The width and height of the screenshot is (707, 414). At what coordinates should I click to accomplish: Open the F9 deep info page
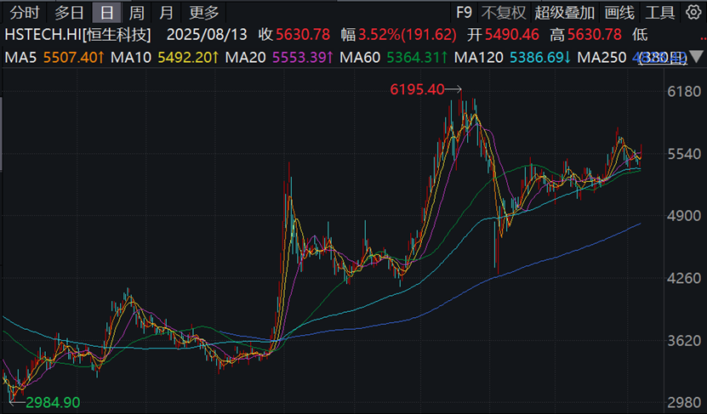click(464, 12)
